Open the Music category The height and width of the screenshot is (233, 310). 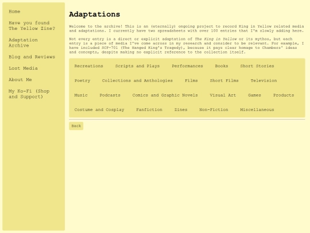81,96
